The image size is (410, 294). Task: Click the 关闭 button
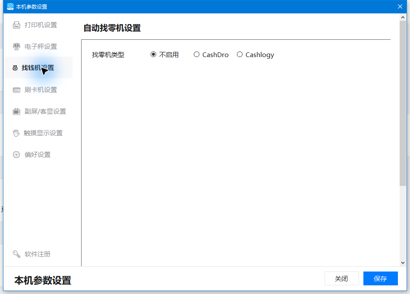(341, 278)
